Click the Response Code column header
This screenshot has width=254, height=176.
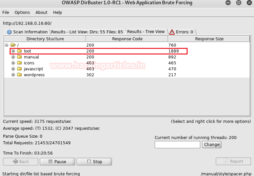[127, 39]
